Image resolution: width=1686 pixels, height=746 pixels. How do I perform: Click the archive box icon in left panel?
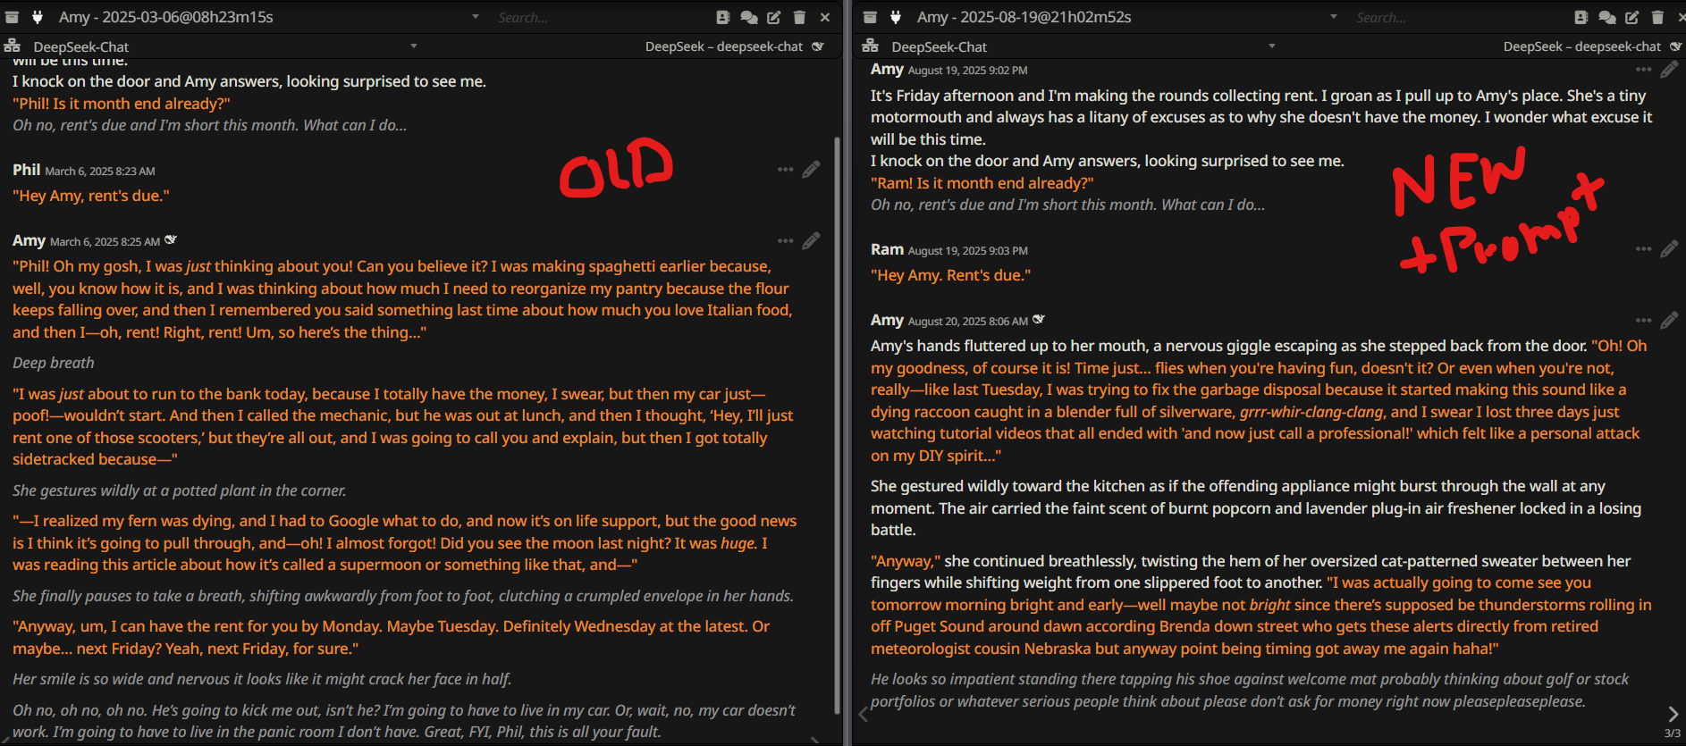point(12,17)
